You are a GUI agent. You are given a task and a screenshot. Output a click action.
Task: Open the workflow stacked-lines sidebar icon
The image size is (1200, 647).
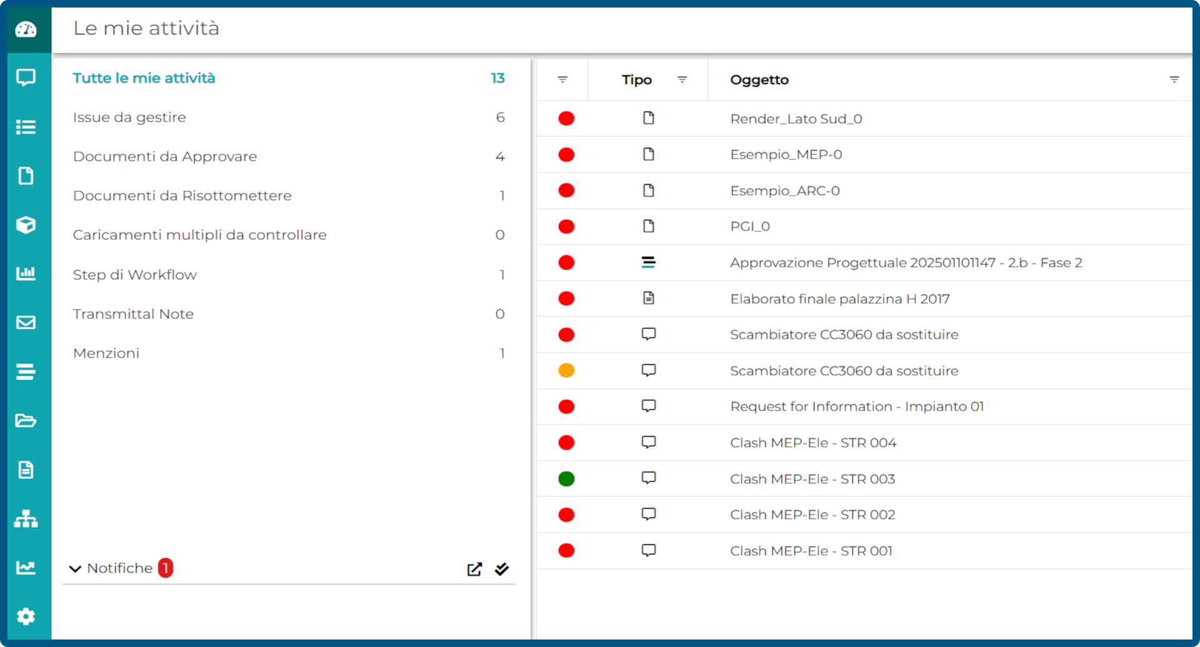26,371
